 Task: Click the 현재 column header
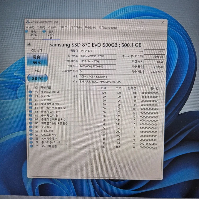103,88
